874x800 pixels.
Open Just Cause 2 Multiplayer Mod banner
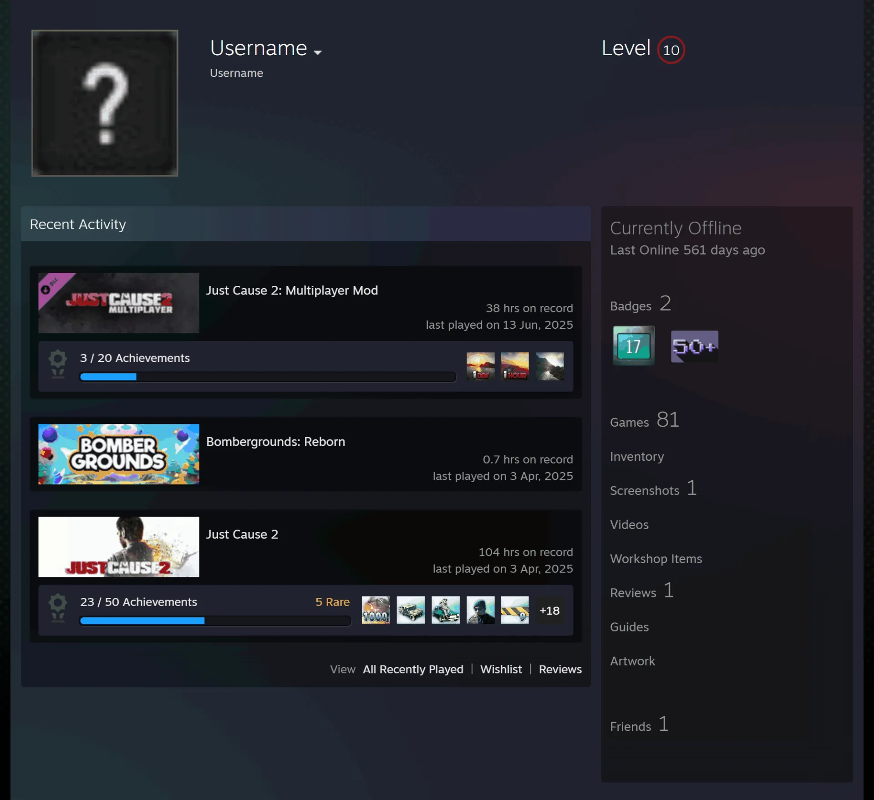(119, 303)
